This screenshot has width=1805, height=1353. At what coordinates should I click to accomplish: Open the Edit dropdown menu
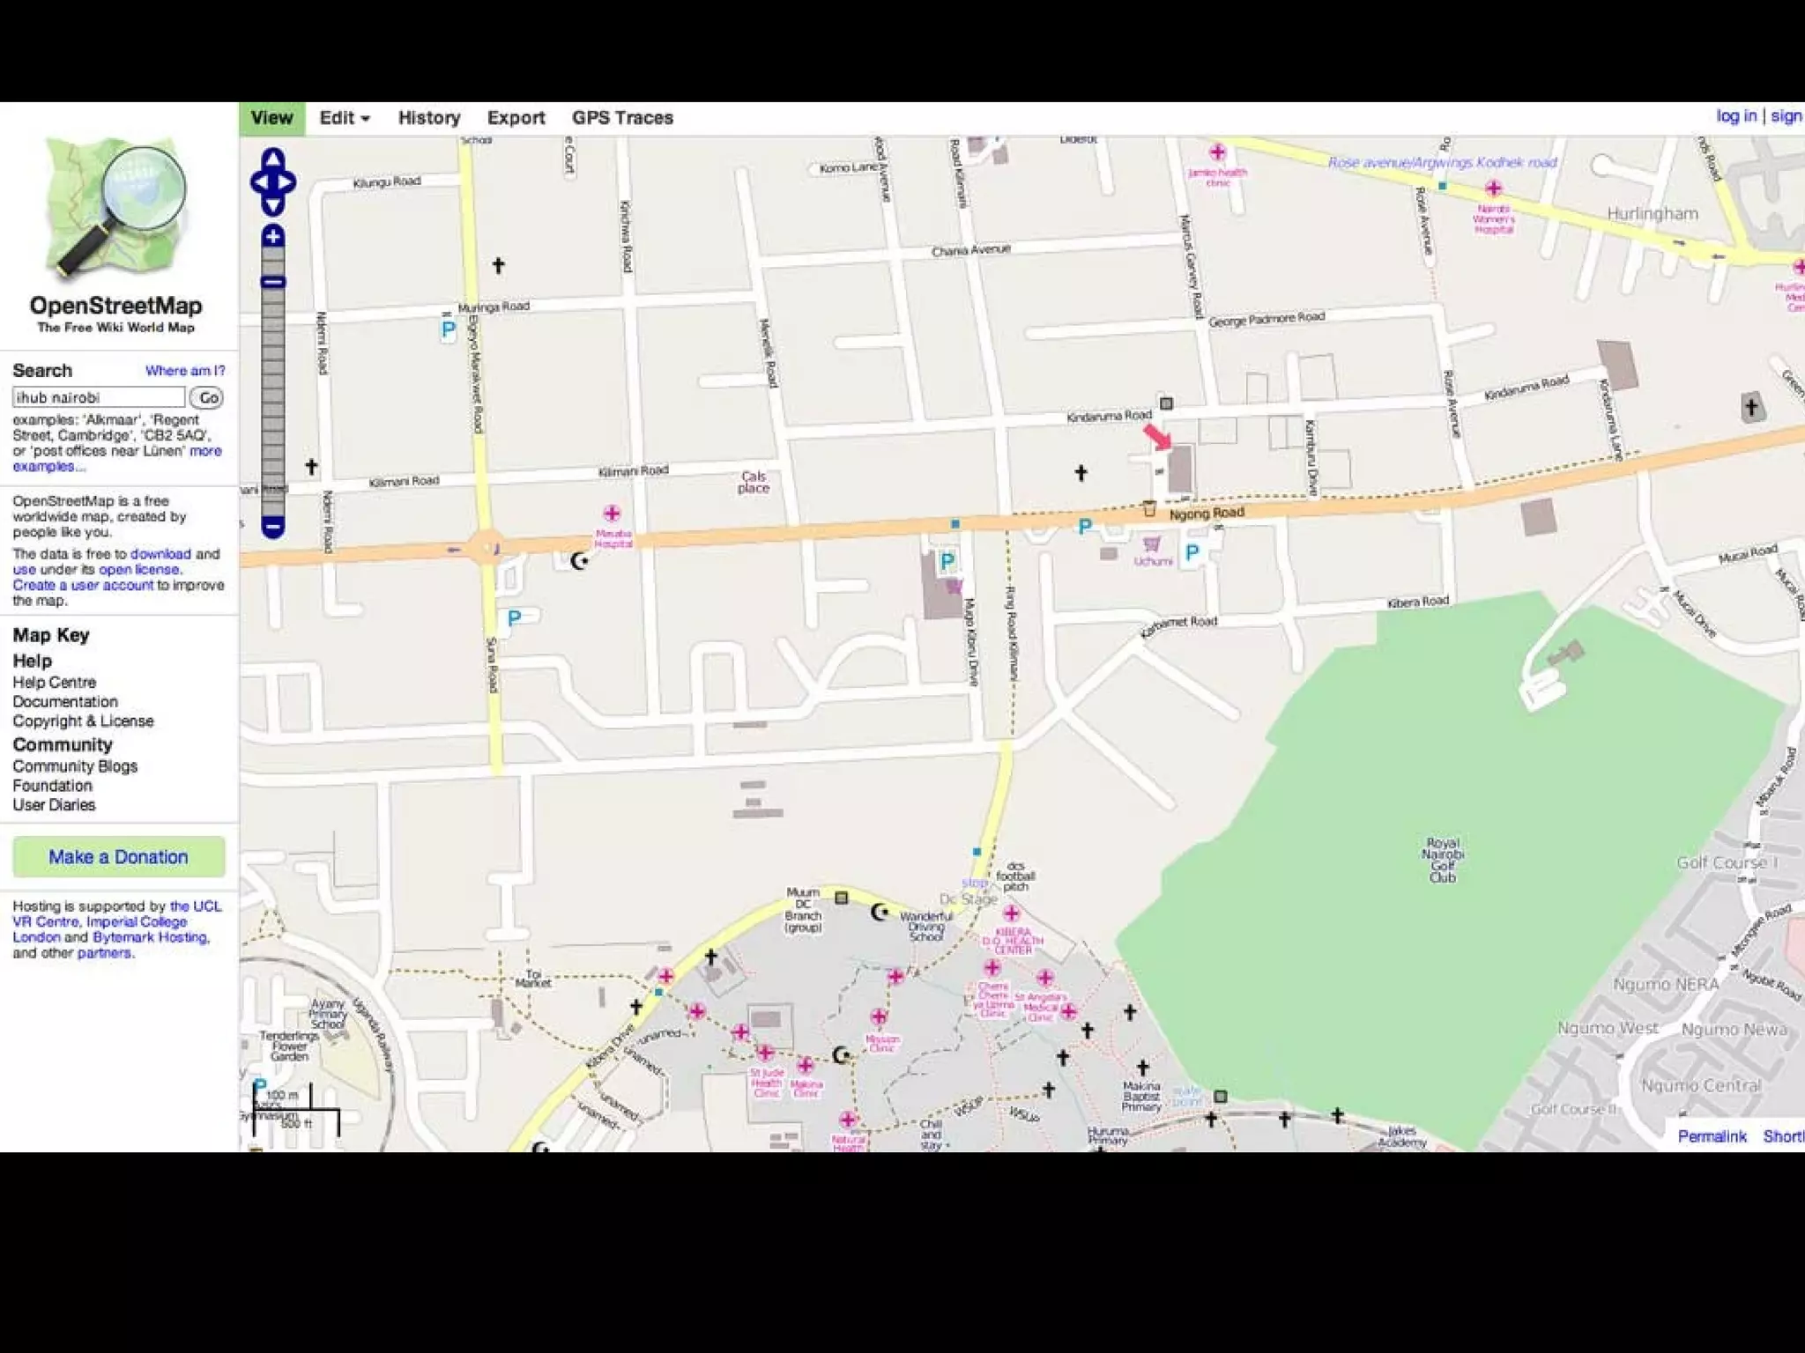click(x=344, y=118)
